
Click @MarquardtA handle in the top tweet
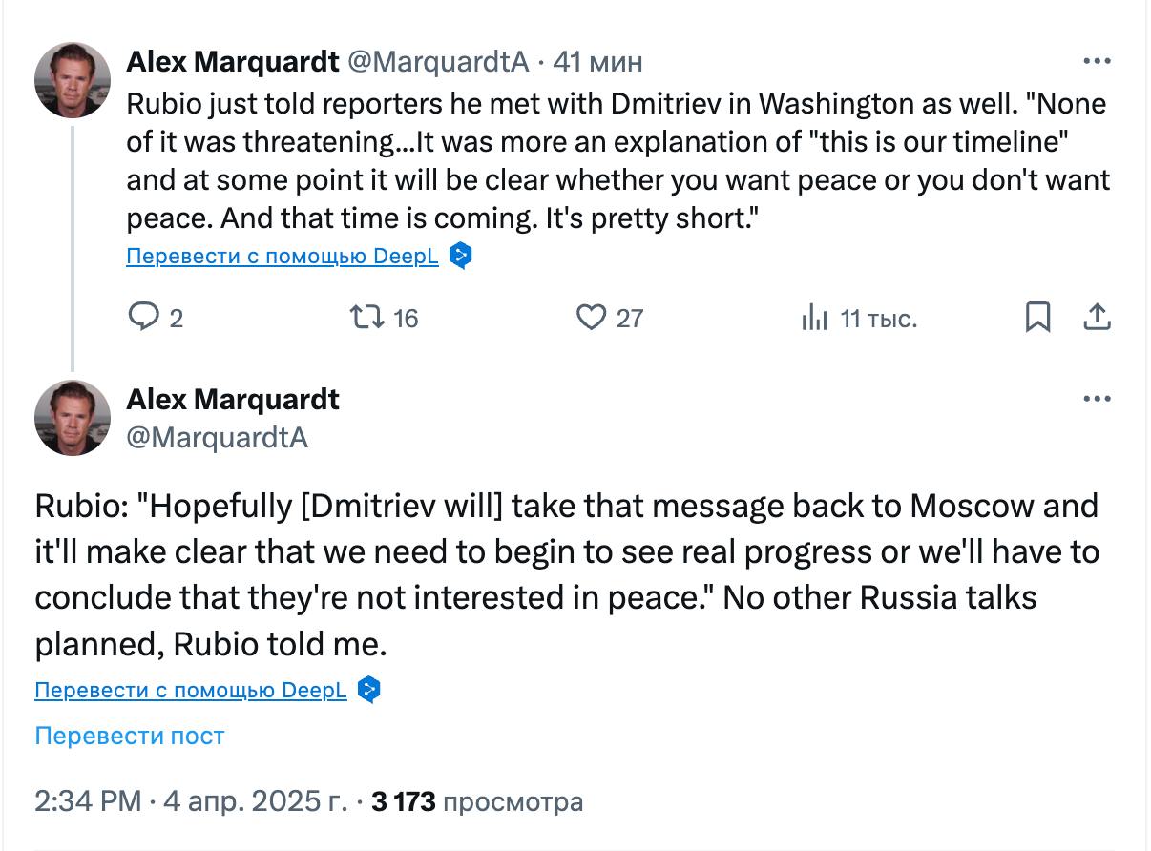tap(436, 62)
